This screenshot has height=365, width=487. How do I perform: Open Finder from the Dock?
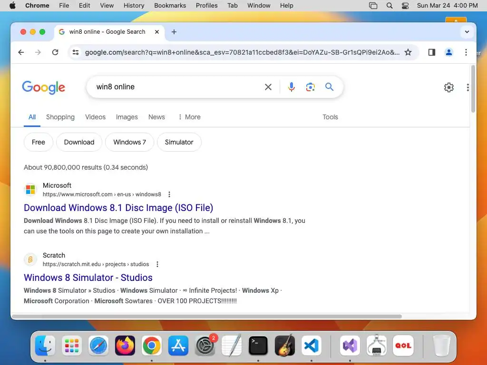click(45, 346)
